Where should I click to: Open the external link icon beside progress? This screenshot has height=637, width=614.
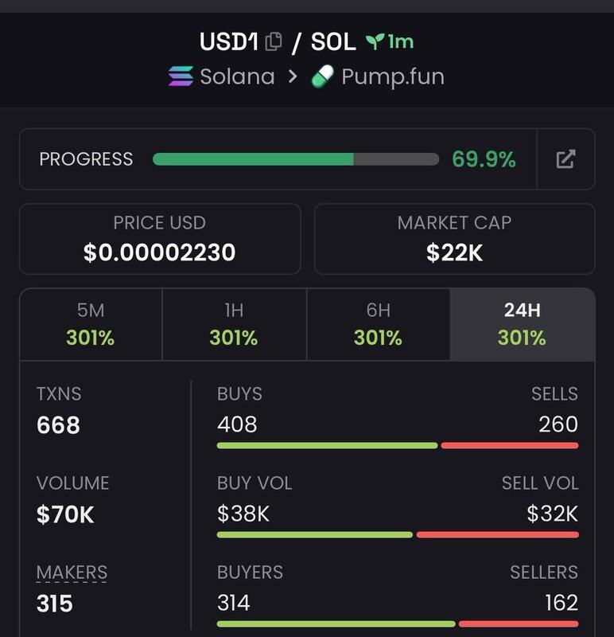tap(565, 159)
